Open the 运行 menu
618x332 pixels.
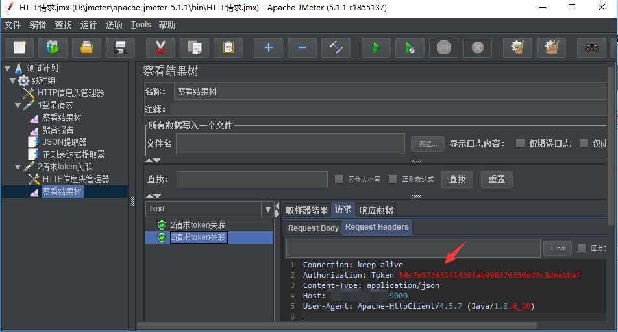88,25
